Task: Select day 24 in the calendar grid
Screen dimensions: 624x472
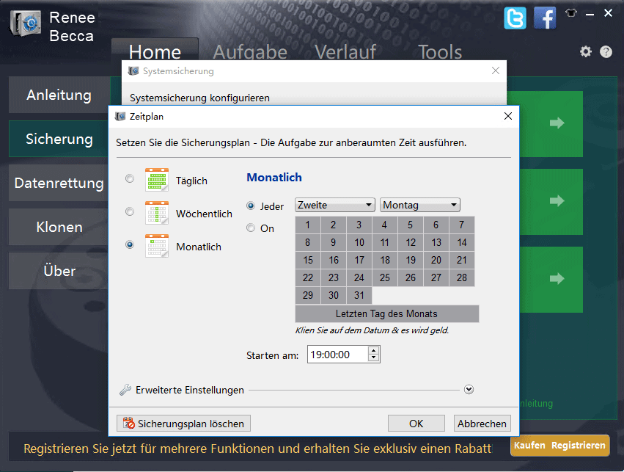Action: tap(359, 277)
